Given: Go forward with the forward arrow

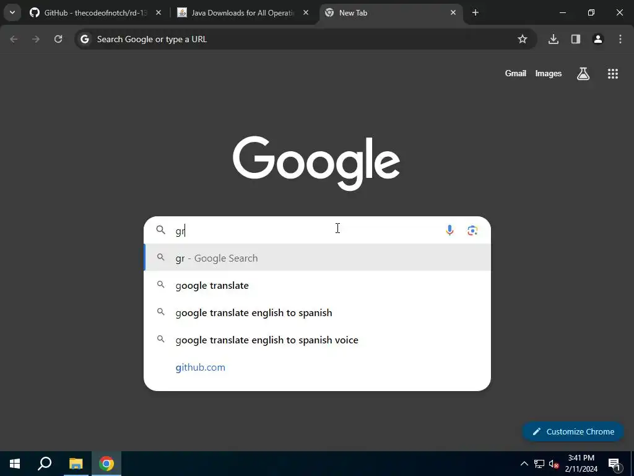Looking at the screenshot, I should [x=36, y=39].
